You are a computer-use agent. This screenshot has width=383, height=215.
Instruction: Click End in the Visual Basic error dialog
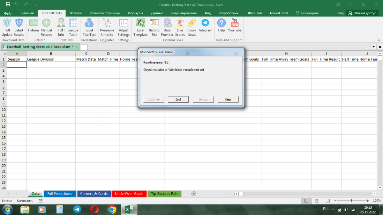click(178, 99)
